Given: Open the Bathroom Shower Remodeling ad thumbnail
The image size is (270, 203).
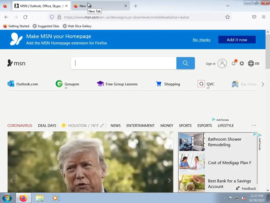Looking at the screenshot, I should click(x=192, y=142).
